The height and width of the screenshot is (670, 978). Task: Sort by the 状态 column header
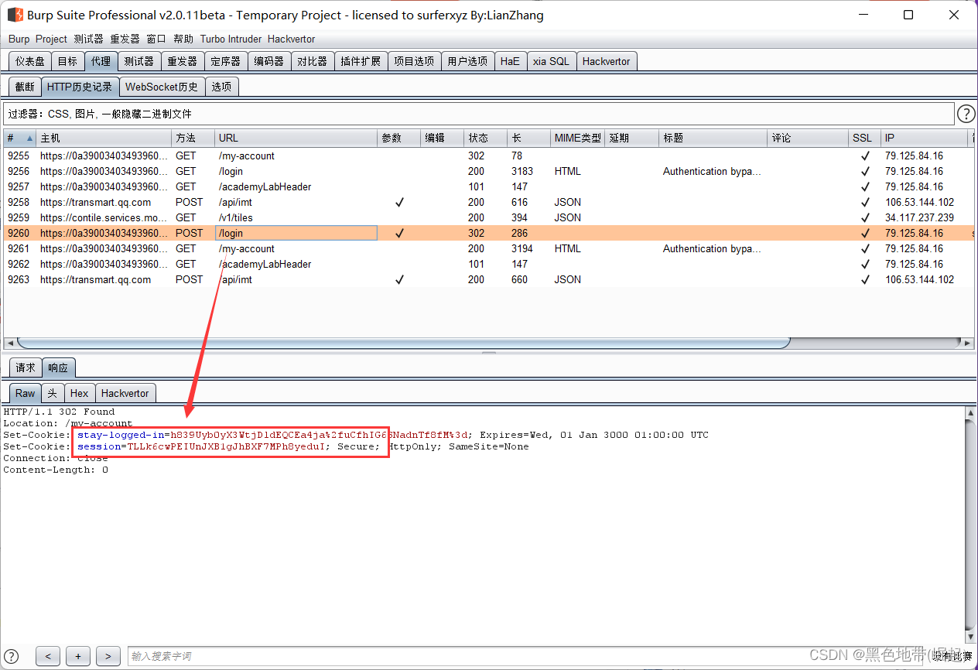pos(486,138)
